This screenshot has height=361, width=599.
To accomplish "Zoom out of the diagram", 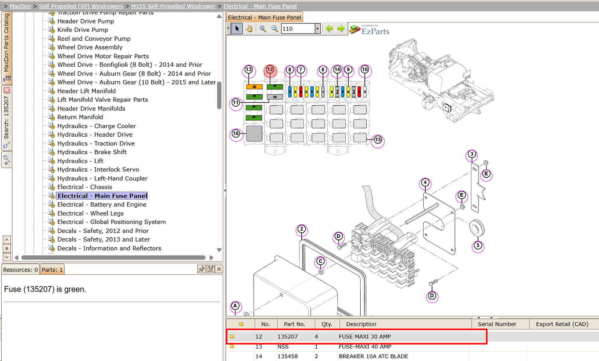I will point(274,28).
